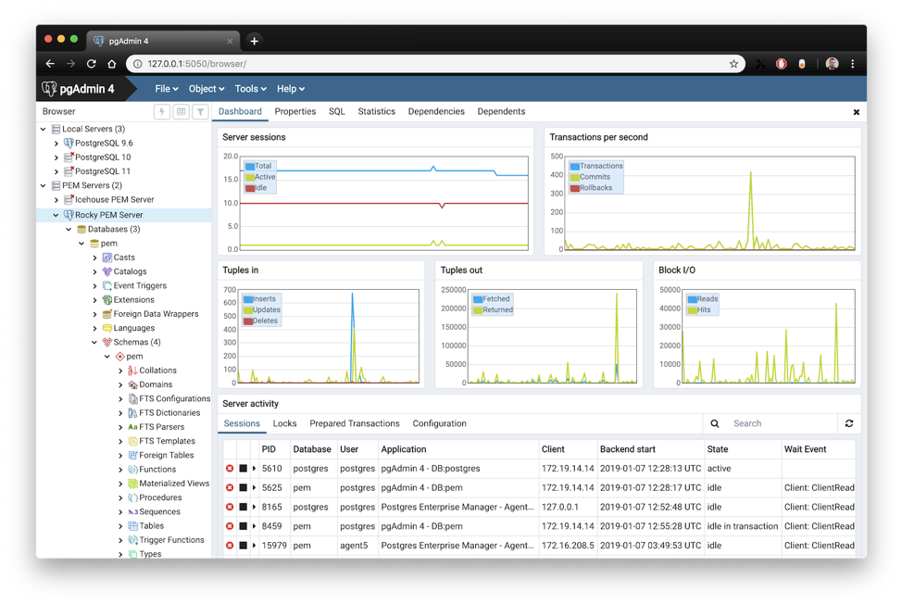Open Query Tool via the lightning icon
Screen dimensions: 902x604
point(162,112)
